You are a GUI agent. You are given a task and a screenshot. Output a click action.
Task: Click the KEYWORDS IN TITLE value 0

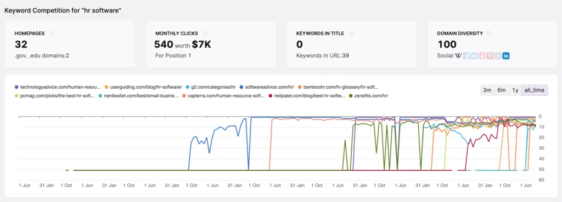(x=299, y=44)
